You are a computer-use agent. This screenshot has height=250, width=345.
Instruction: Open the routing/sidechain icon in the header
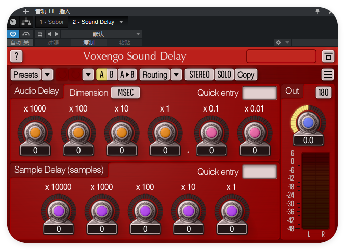[x=26, y=22]
